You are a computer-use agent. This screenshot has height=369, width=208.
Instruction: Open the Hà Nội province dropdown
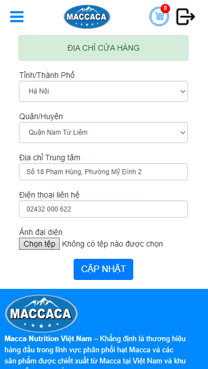tap(104, 91)
